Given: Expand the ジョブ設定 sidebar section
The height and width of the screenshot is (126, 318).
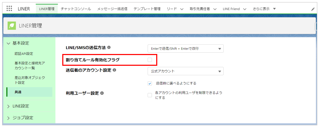Looking at the screenshot, I should pyautogui.click(x=8, y=118).
